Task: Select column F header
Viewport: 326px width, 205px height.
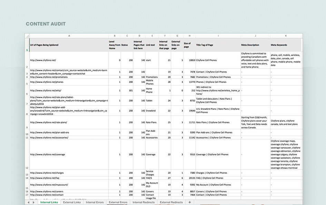Action: pyautogui.click(x=165, y=36)
